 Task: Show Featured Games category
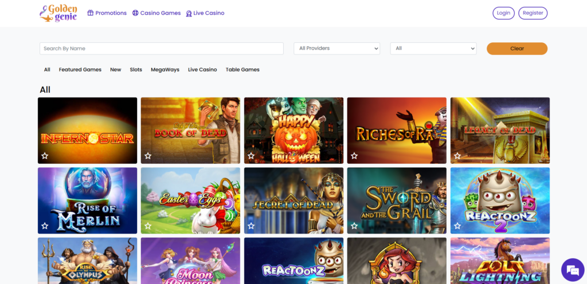[x=80, y=70]
